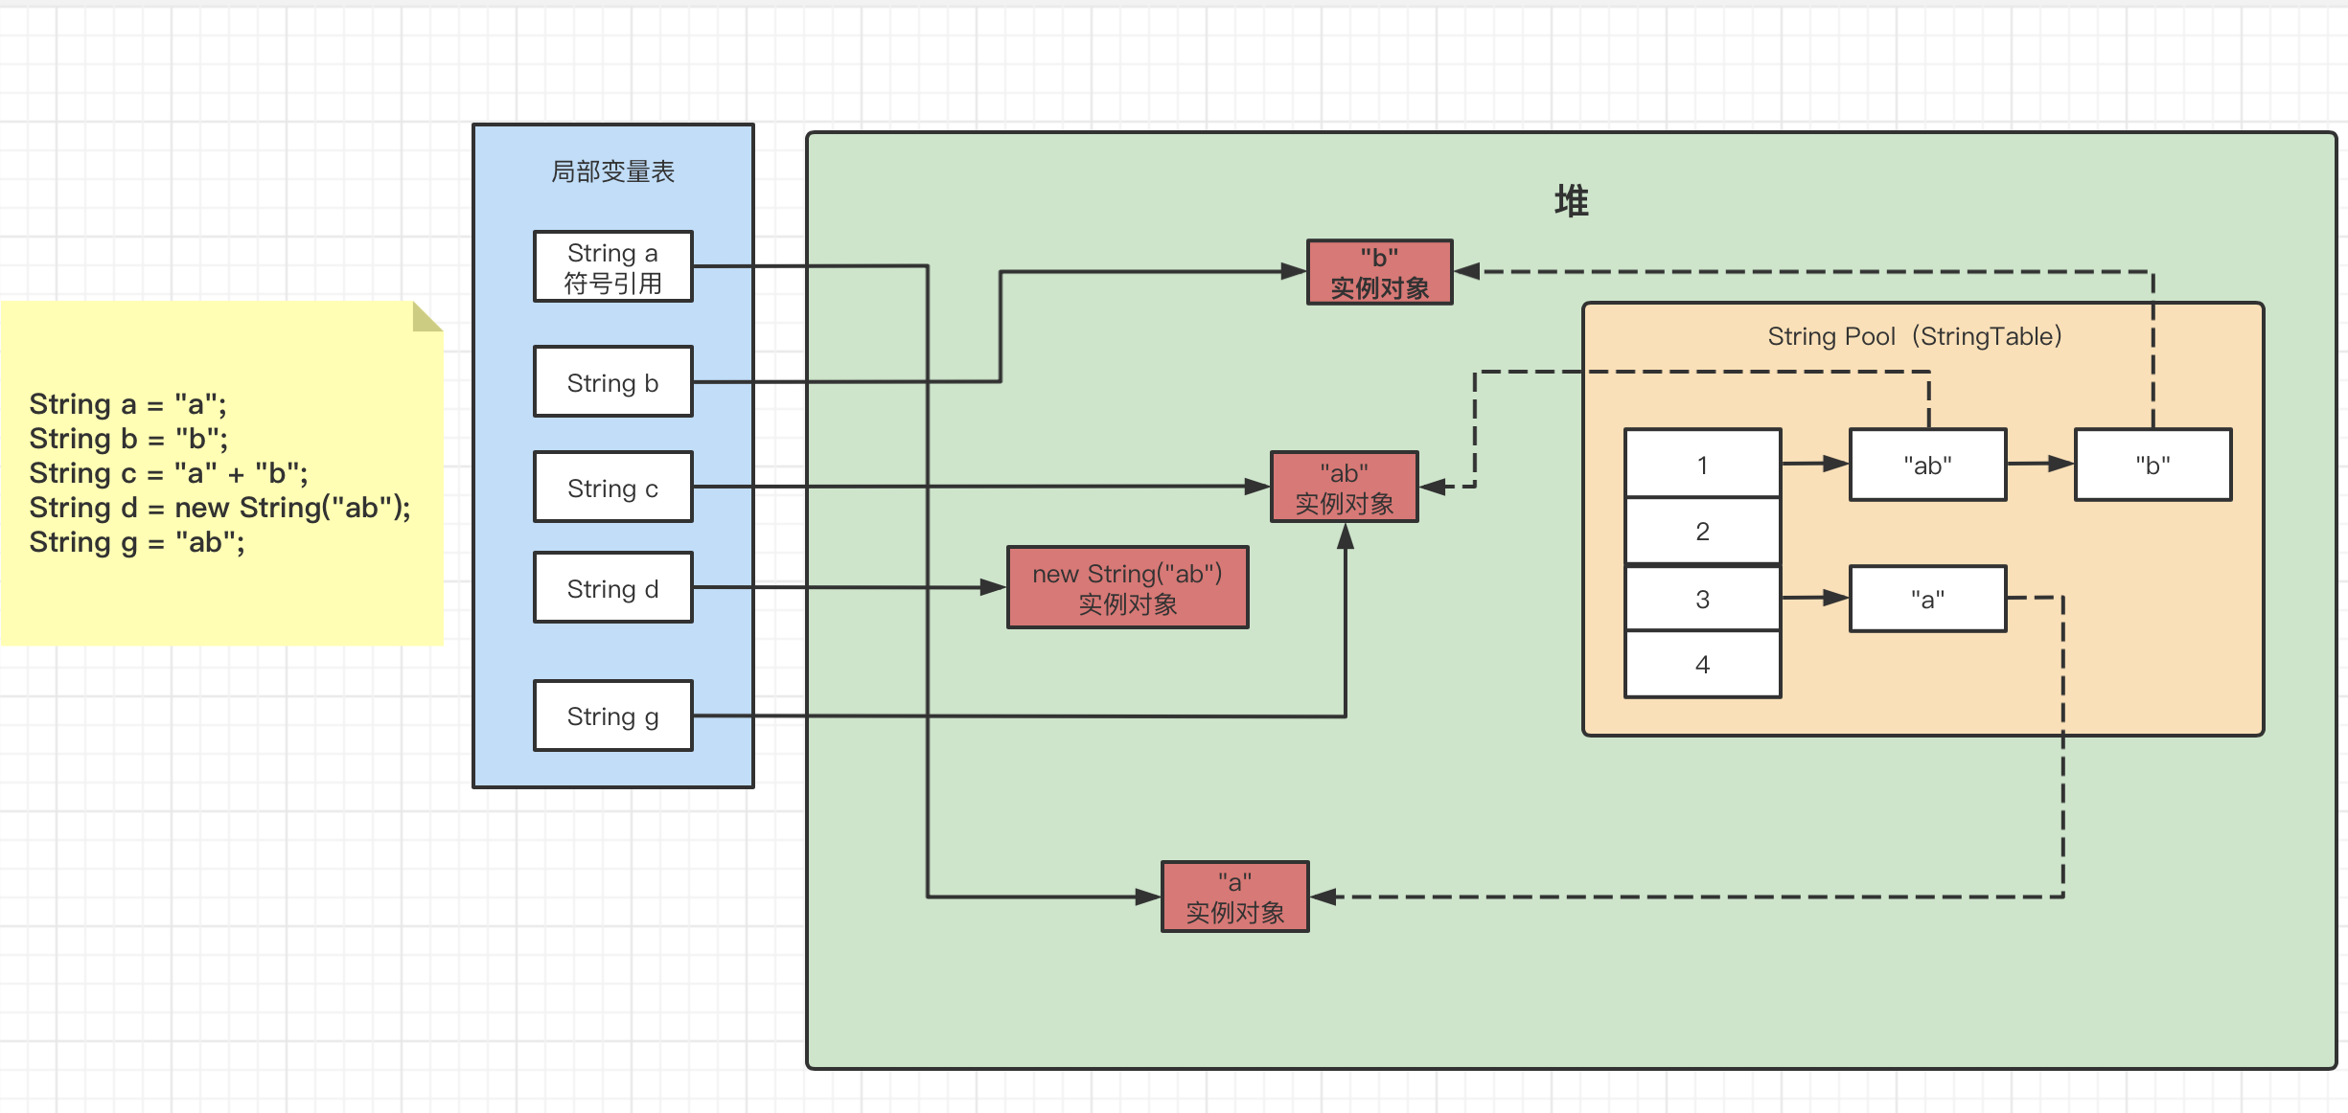Select StringTable slot 4

(x=1703, y=665)
